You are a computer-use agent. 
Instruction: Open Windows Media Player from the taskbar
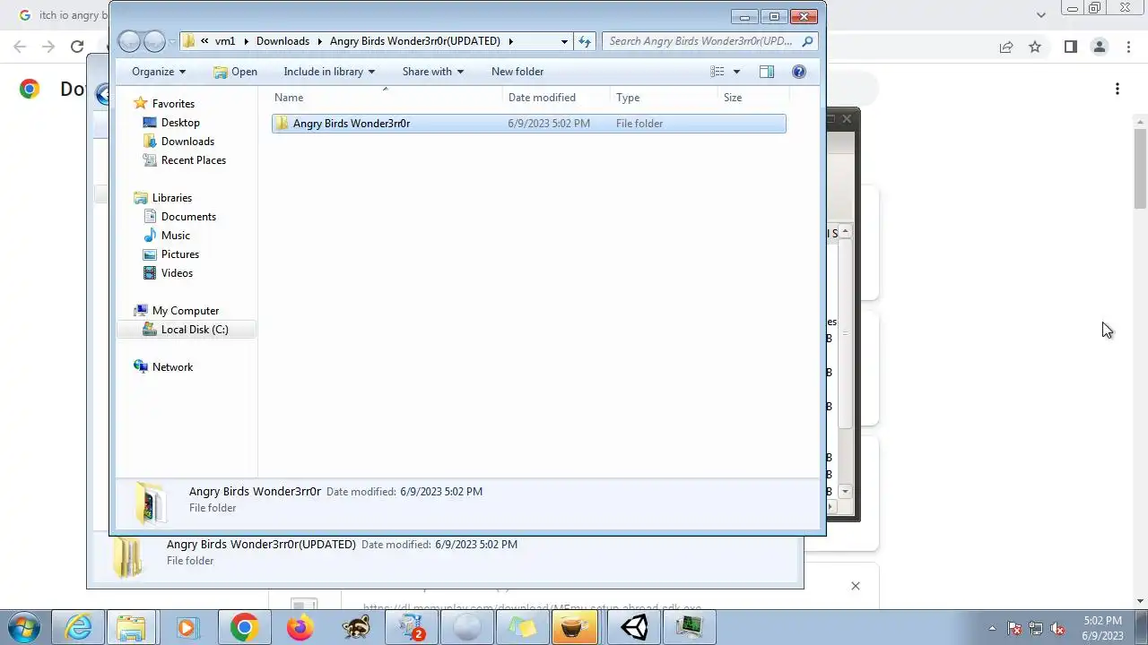187,628
